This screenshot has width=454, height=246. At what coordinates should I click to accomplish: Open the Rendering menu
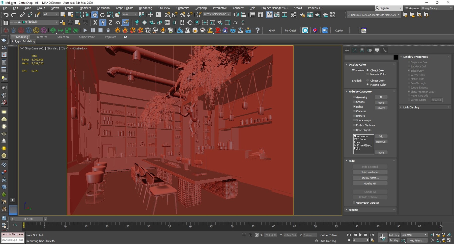tap(146, 8)
